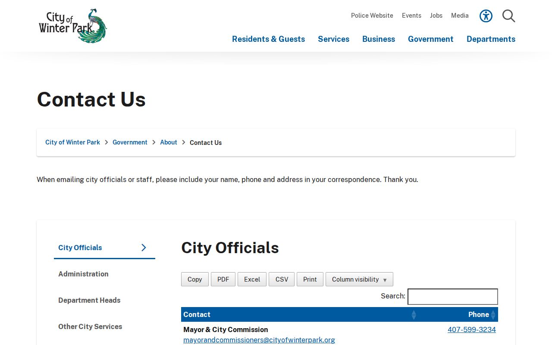Sort table by Contact column arrows
The width and height of the screenshot is (552, 345).
(x=414, y=315)
